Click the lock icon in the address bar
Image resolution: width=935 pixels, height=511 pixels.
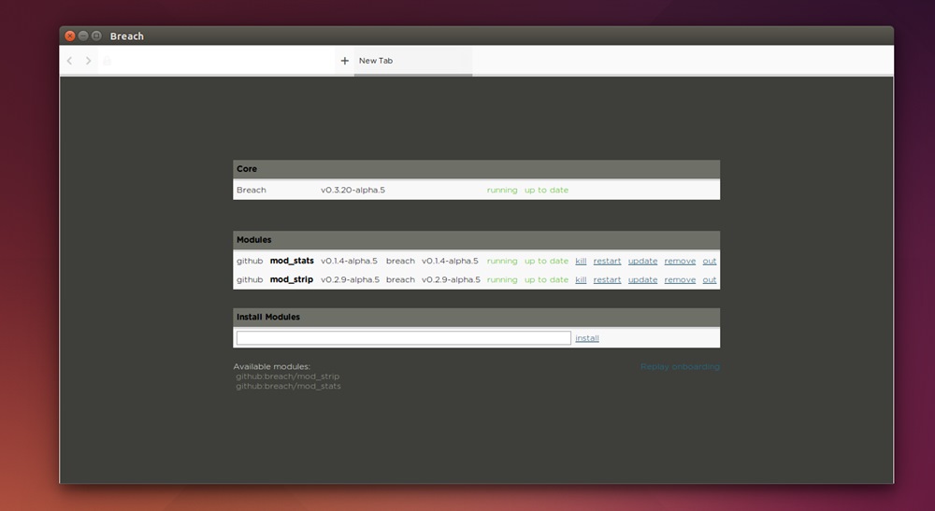click(x=107, y=61)
